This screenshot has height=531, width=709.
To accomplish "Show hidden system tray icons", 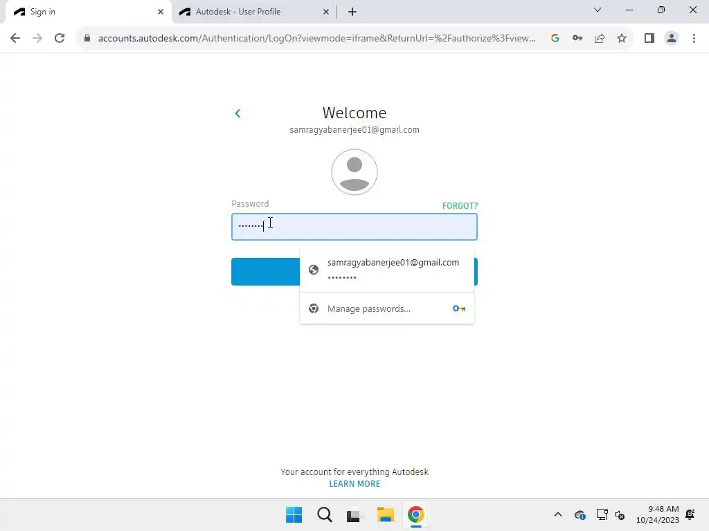I will (558, 514).
